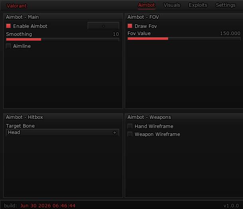
Task: Toggle the Enable Aimbot checkbox
Action: coord(8,26)
